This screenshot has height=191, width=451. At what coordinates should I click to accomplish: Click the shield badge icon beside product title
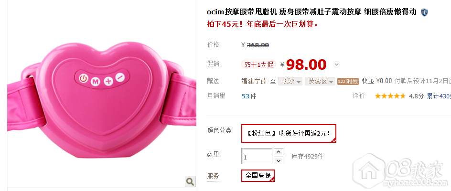tap(424, 12)
